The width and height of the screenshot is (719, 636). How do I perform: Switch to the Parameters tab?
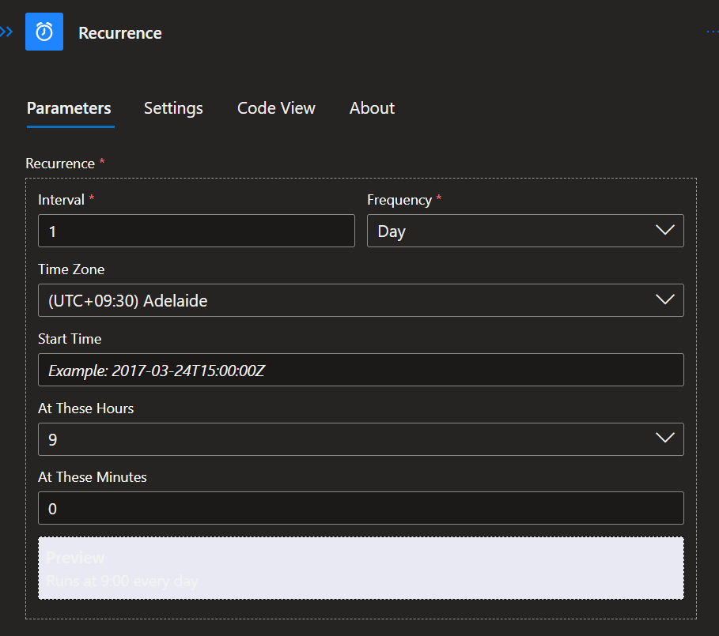69,108
